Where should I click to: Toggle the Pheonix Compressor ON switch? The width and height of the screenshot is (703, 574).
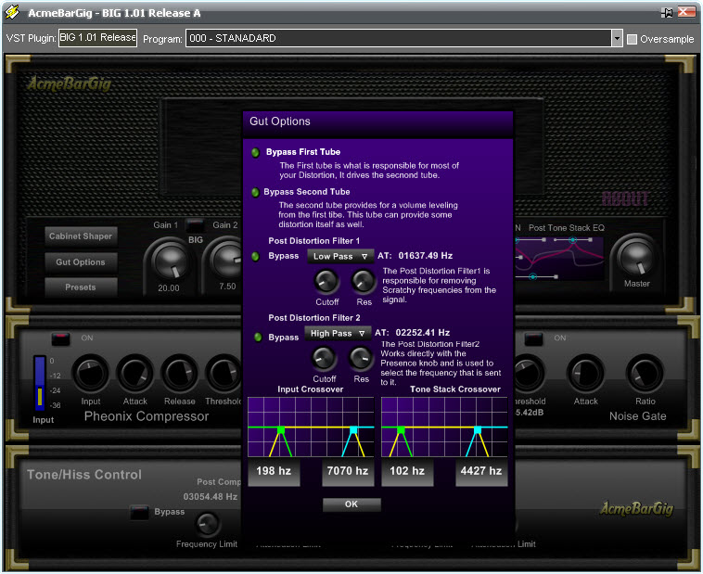point(60,338)
